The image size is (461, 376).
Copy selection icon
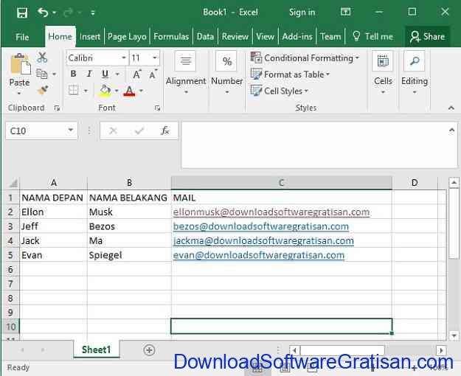click(x=42, y=74)
